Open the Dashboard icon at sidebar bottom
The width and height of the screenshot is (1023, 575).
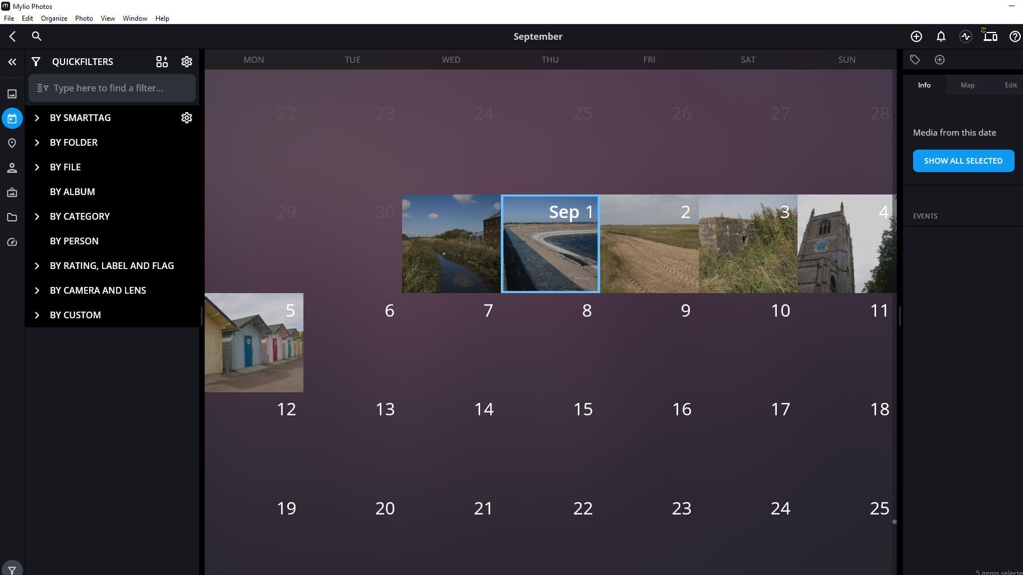(x=12, y=242)
